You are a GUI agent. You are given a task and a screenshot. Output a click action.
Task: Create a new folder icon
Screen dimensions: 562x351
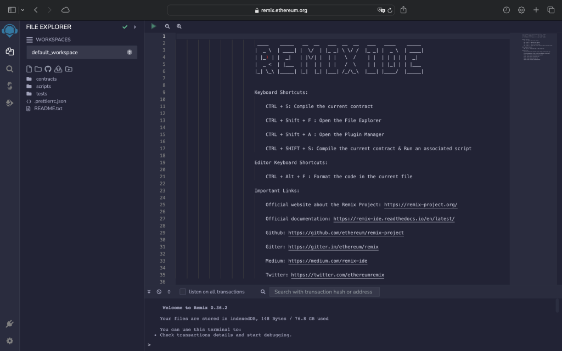[38, 69]
